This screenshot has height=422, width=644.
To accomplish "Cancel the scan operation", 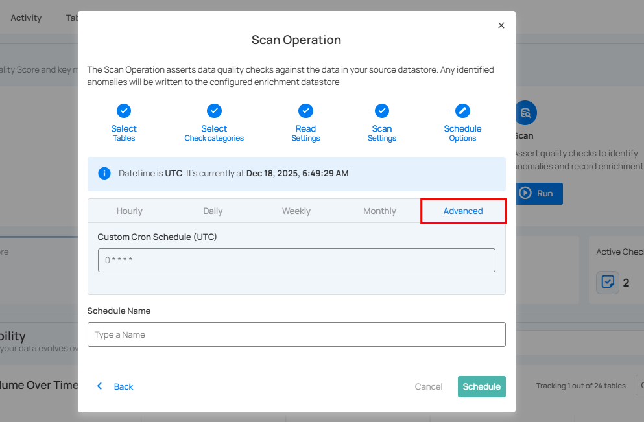I will point(429,386).
